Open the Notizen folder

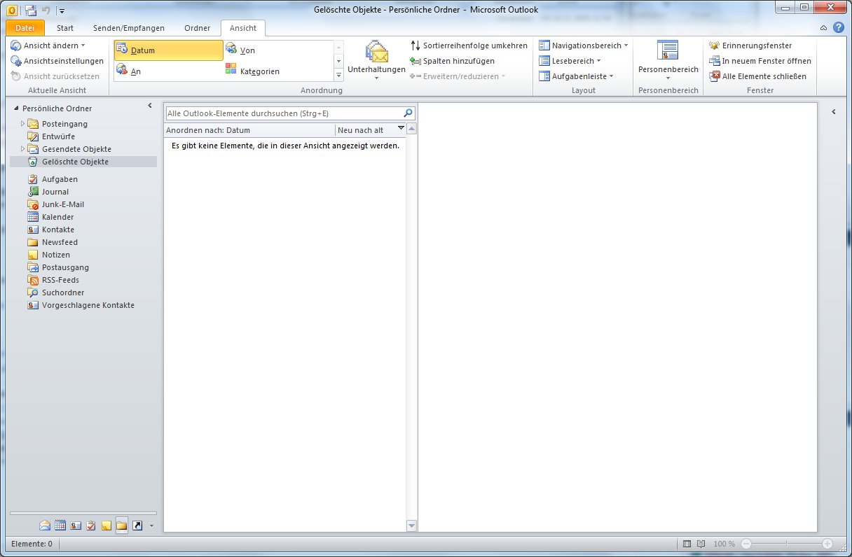(55, 255)
